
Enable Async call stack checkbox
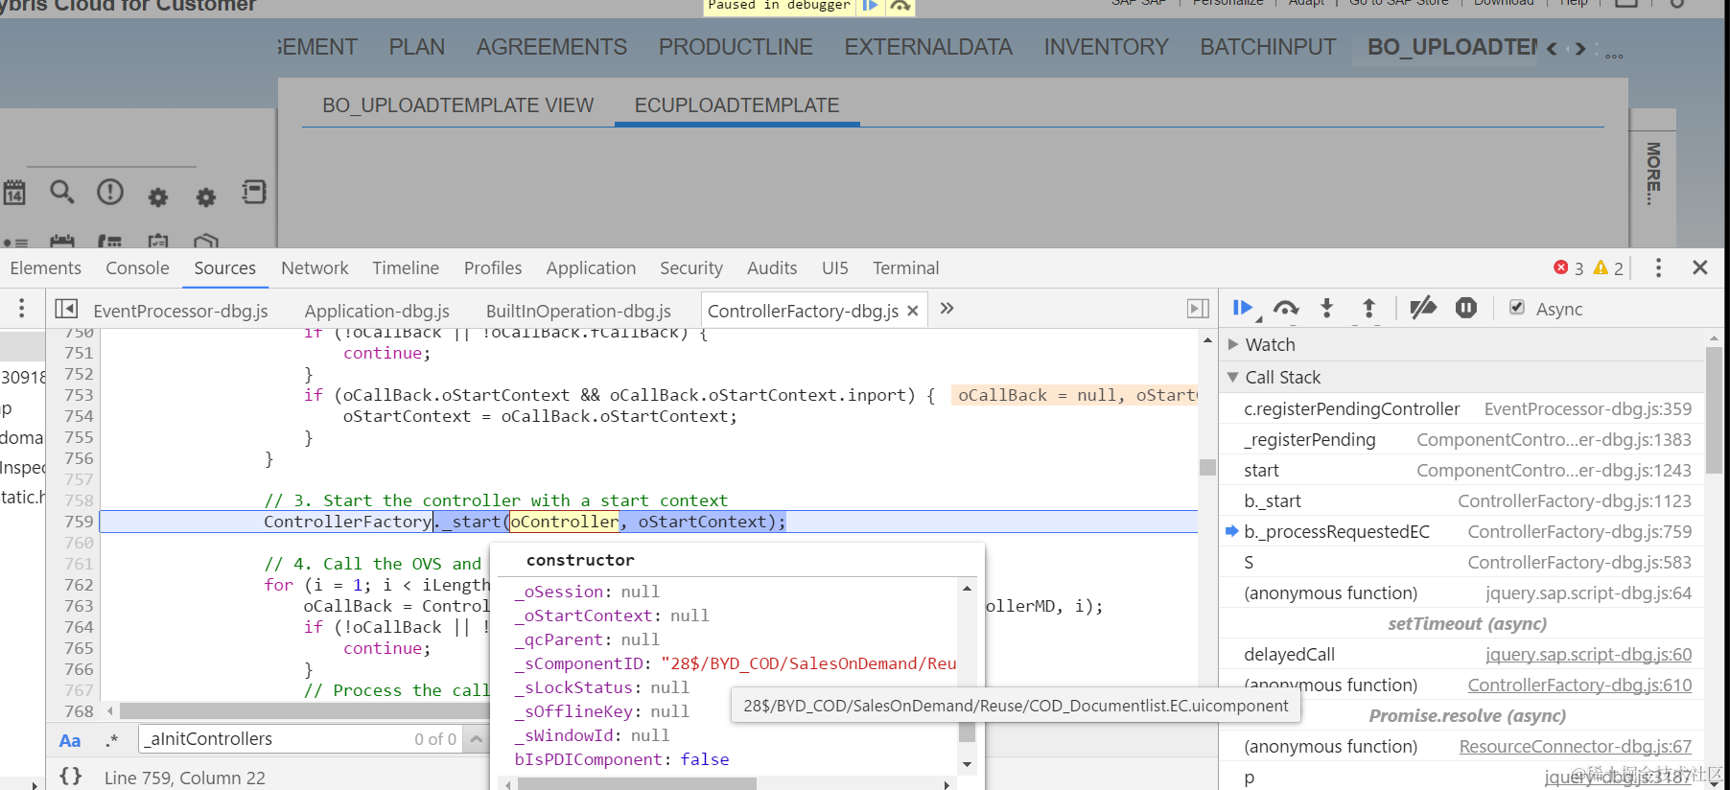(1517, 308)
